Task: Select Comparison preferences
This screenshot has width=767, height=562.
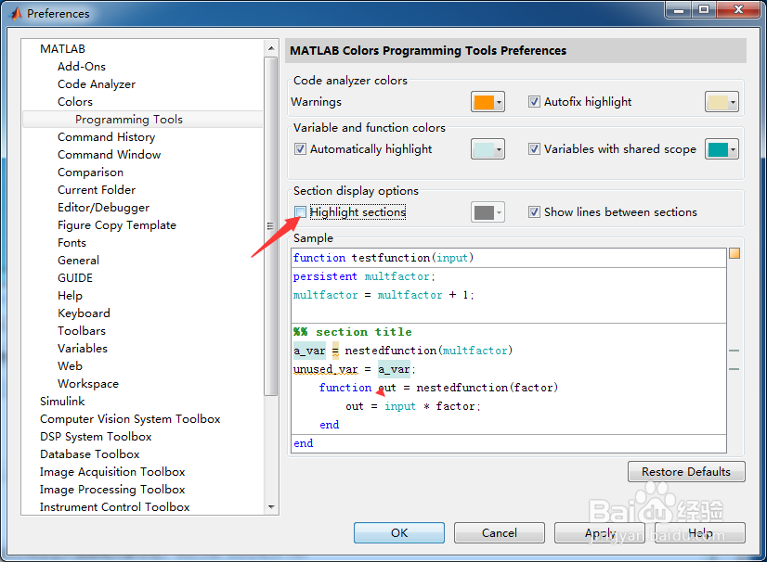Action: (x=90, y=172)
